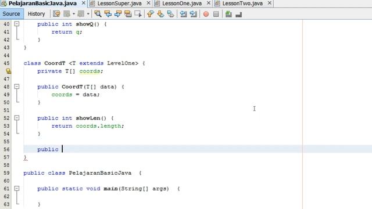The image size is (372, 209).
Task: Start macro recording with red circle
Action: point(206,14)
